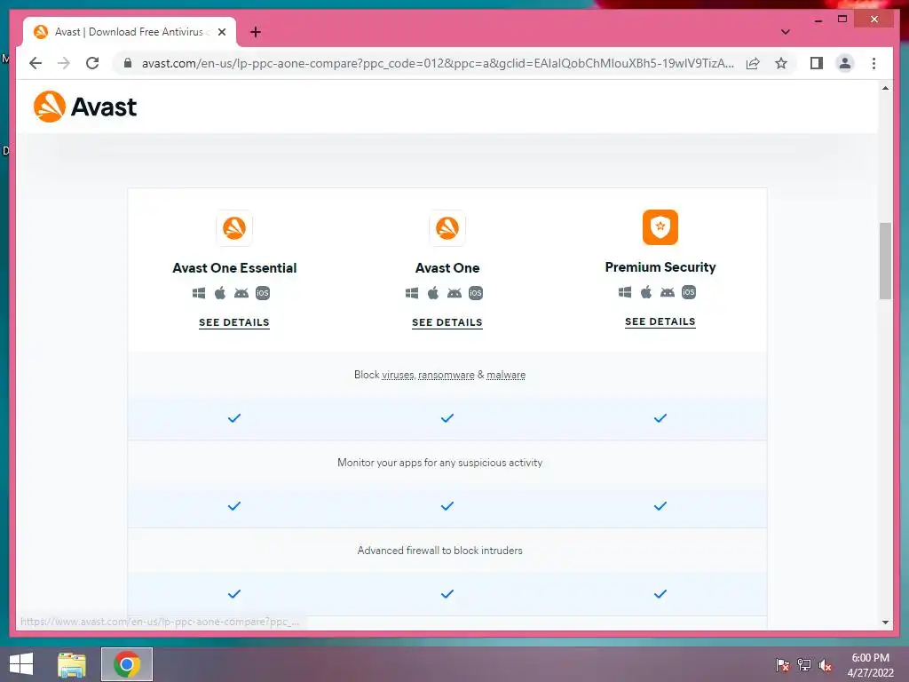Click the muted volume icon in system tray
Screen dimensions: 909x682
(x=826, y=665)
